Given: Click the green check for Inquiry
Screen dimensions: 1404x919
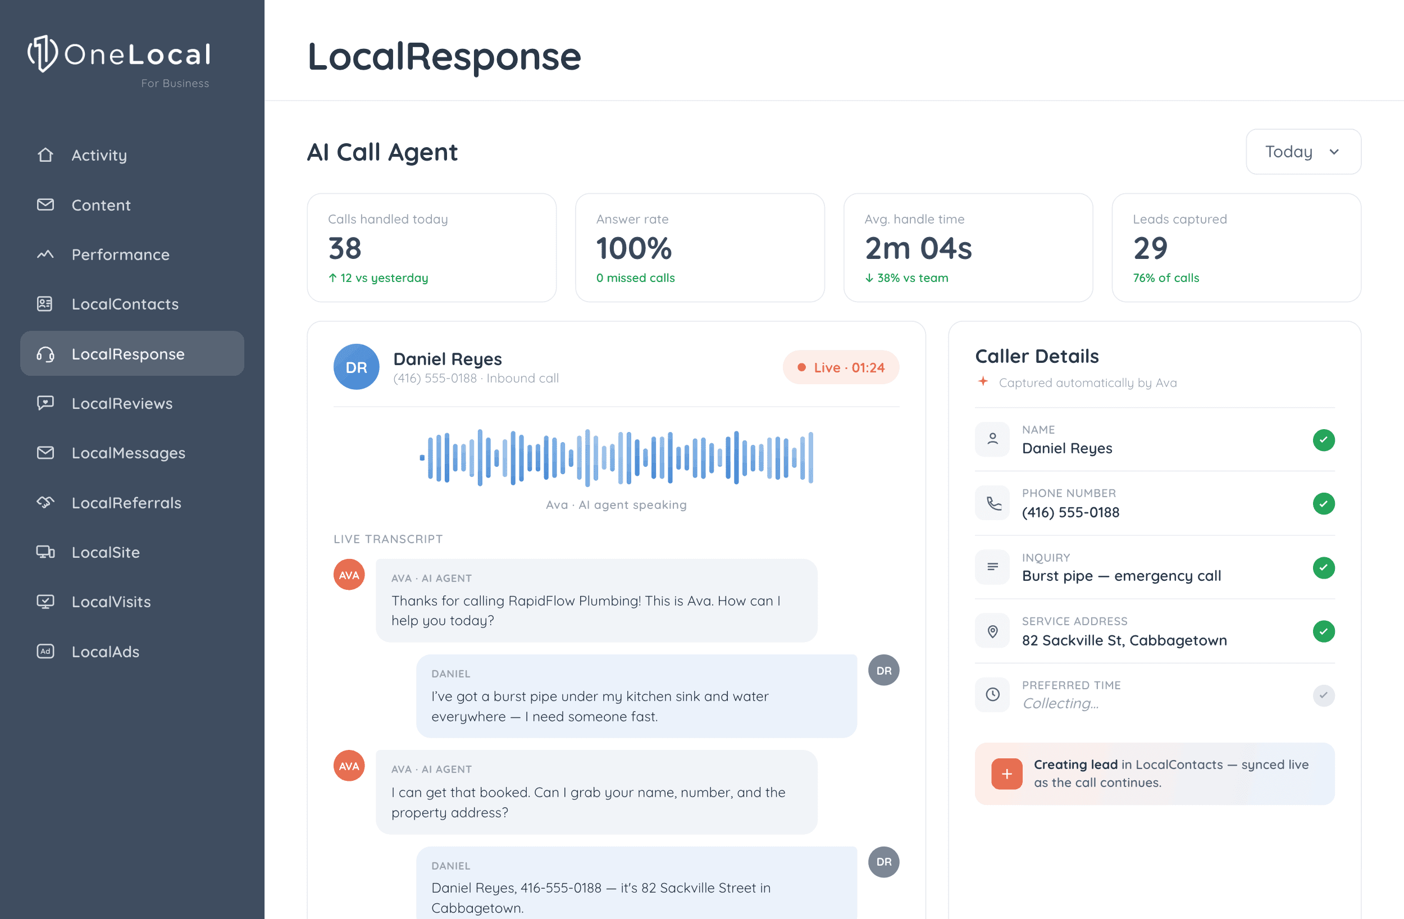Looking at the screenshot, I should [1324, 567].
